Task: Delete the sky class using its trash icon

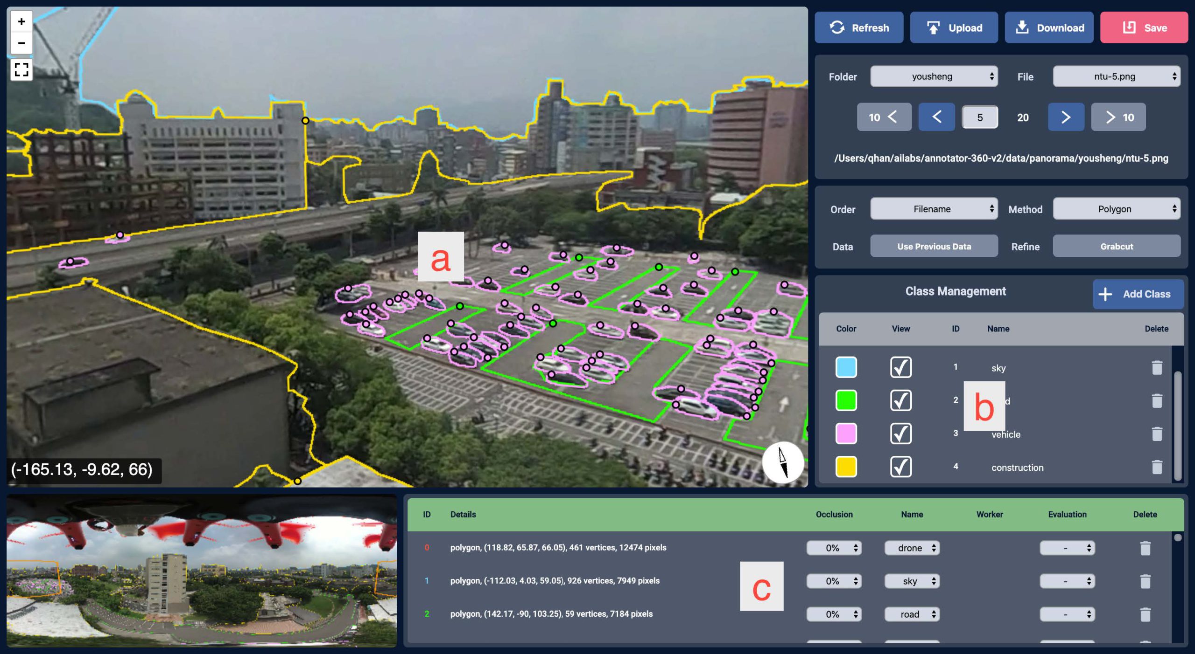Action: (x=1157, y=367)
